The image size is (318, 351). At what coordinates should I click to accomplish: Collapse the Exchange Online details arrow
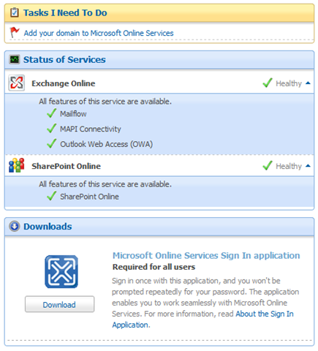tap(308, 83)
